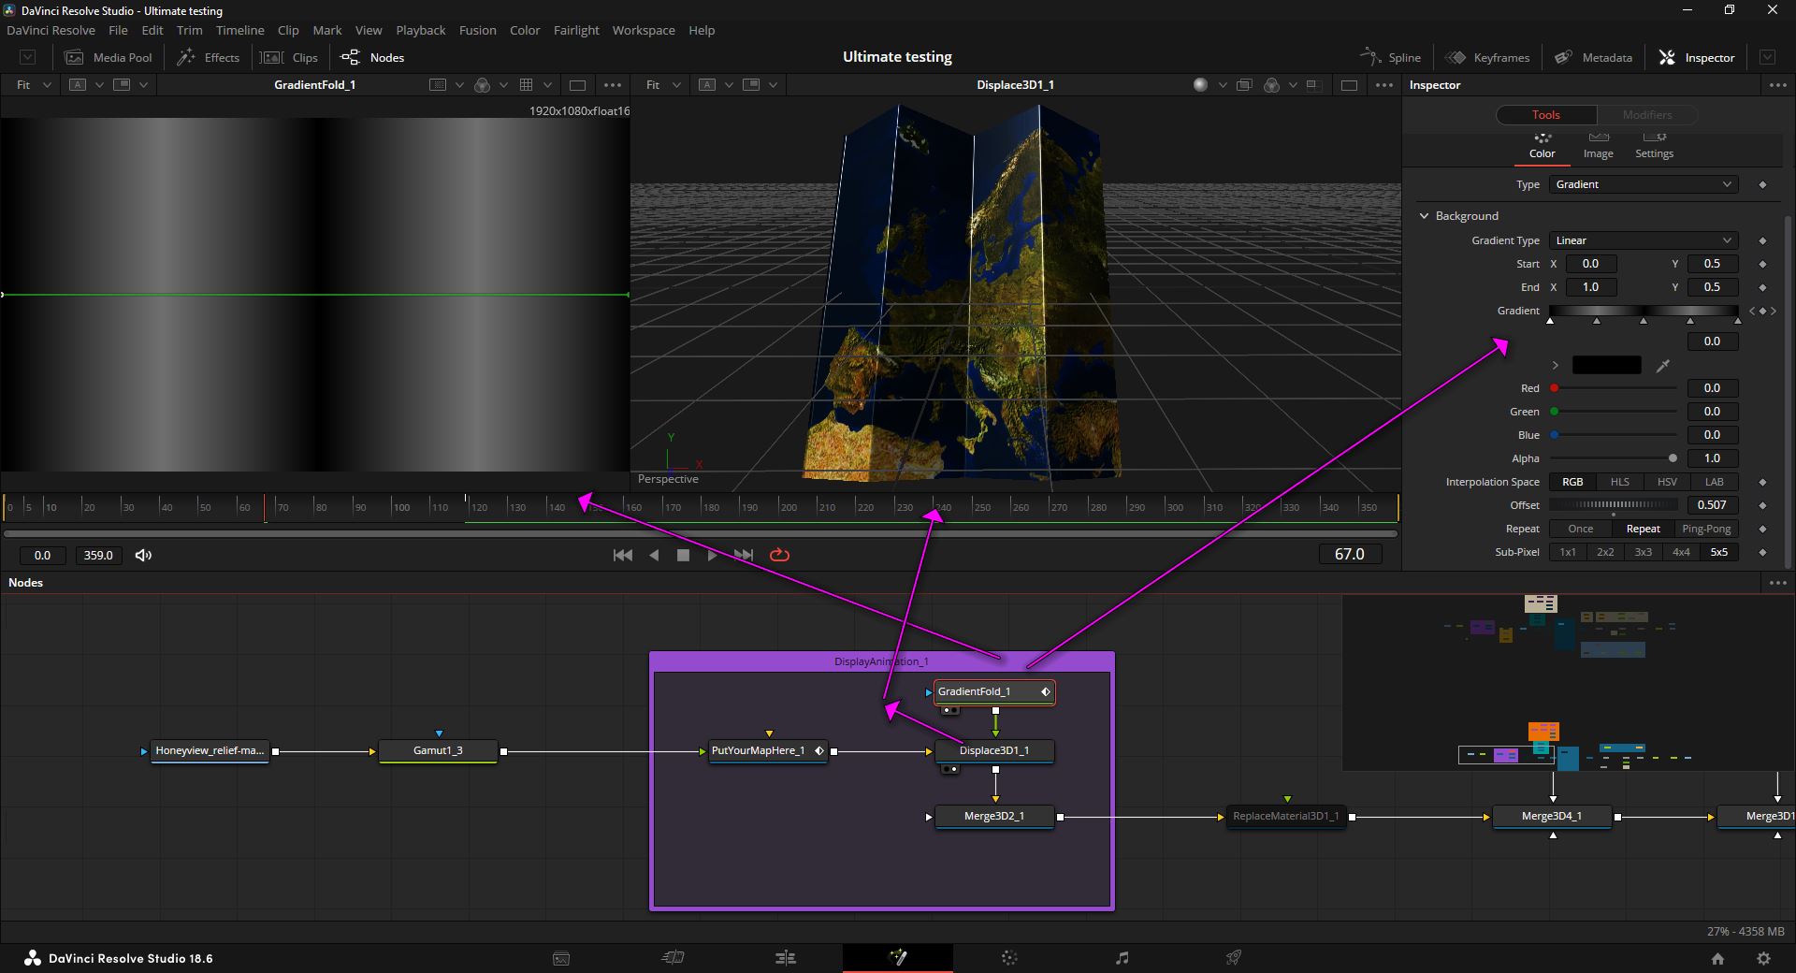Toggle the Inspector panel
The image size is (1796, 973).
[x=1697, y=57]
